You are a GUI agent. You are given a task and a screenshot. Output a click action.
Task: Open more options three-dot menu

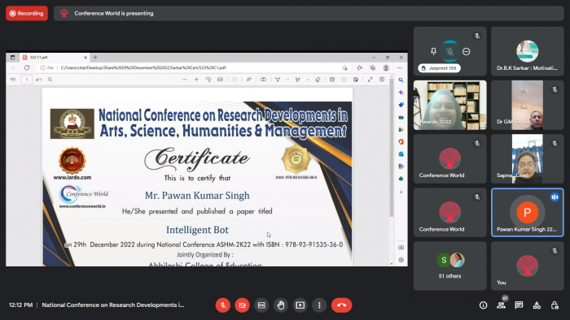(x=319, y=305)
